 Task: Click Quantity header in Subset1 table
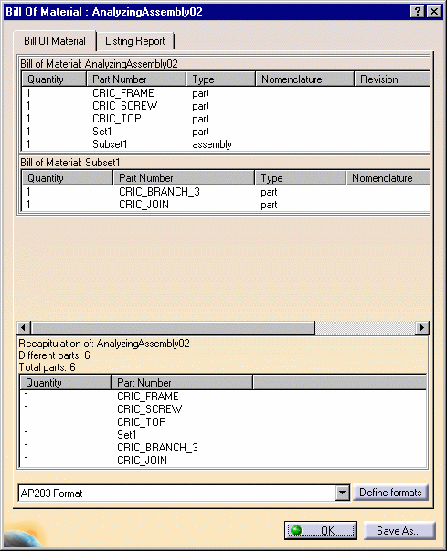(x=67, y=178)
